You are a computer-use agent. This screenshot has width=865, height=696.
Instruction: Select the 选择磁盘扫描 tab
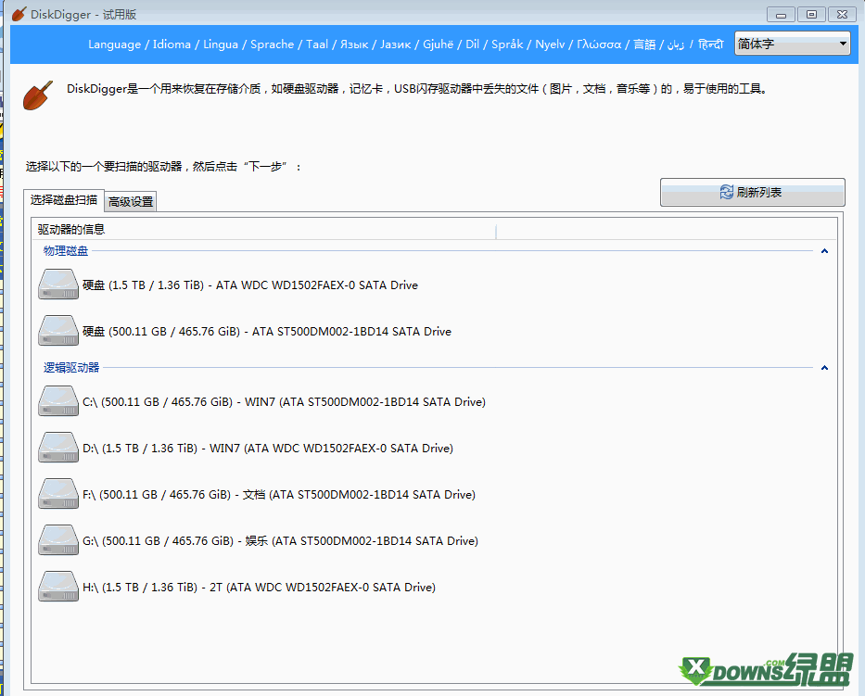tap(64, 200)
